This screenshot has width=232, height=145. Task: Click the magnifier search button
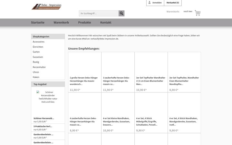(121, 13)
